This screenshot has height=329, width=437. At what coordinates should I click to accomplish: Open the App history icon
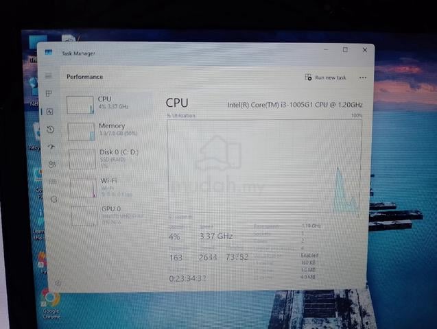click(51, 130)
